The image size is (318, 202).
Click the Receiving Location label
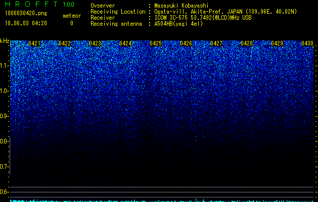click(118, 12)
